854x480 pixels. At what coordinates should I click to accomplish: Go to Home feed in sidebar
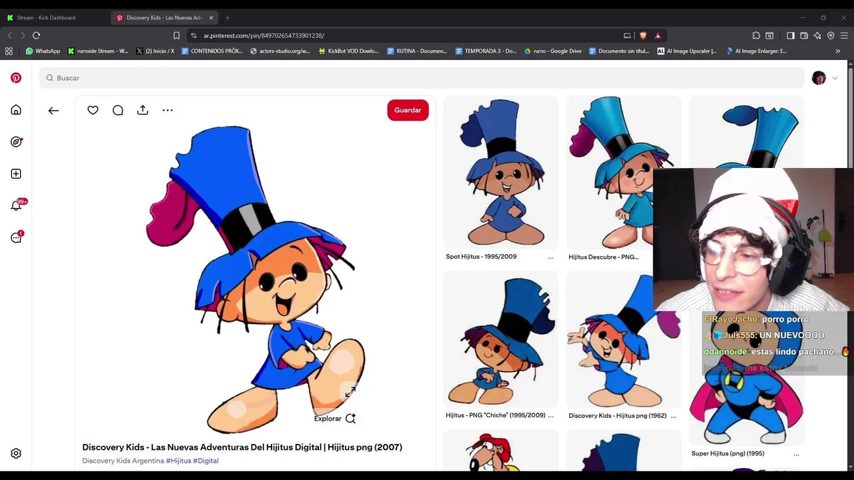pos(16,110)
